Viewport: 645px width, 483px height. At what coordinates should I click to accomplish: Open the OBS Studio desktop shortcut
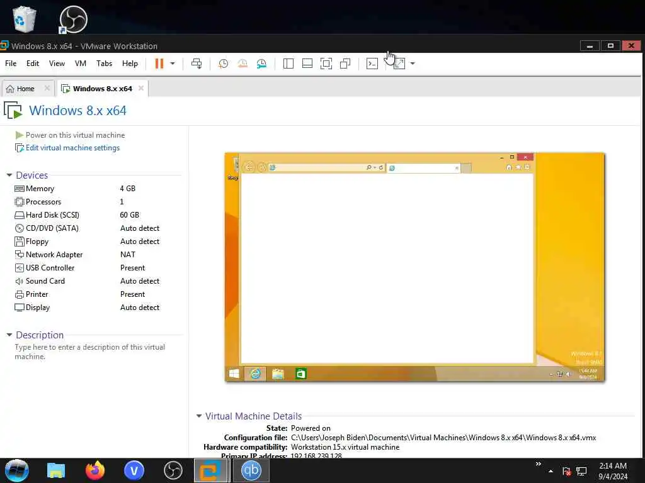[x=73, y=19]
